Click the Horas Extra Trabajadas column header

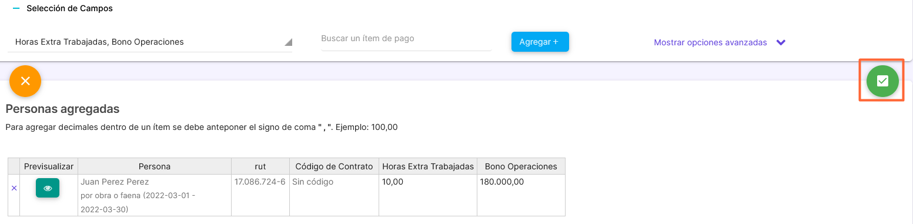[x=428, y=166]
